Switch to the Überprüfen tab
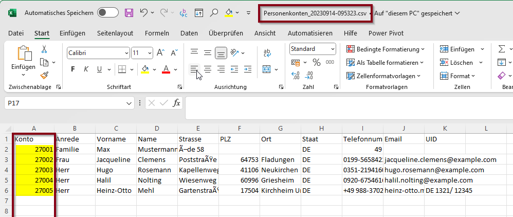This screenshot has height=217, width=513. [x=226, y=33]
